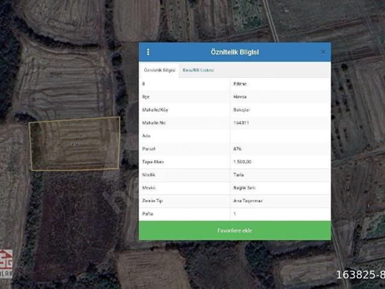385x289 pixels.
Task: Click the Mahalle/Köy row label
Action: pyautogui.click(x=155, y=110)
